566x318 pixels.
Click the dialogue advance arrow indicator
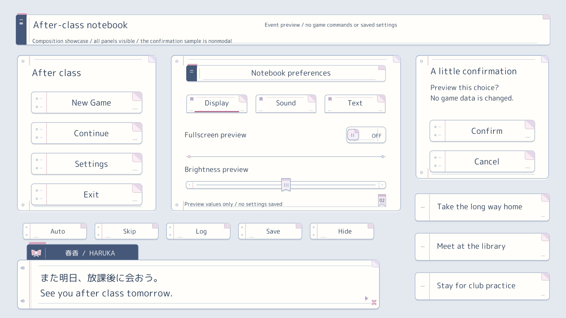coord(366,298)
